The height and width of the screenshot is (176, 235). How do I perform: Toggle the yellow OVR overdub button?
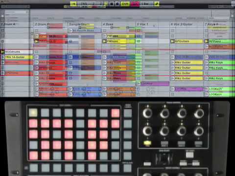pos(125,4)
